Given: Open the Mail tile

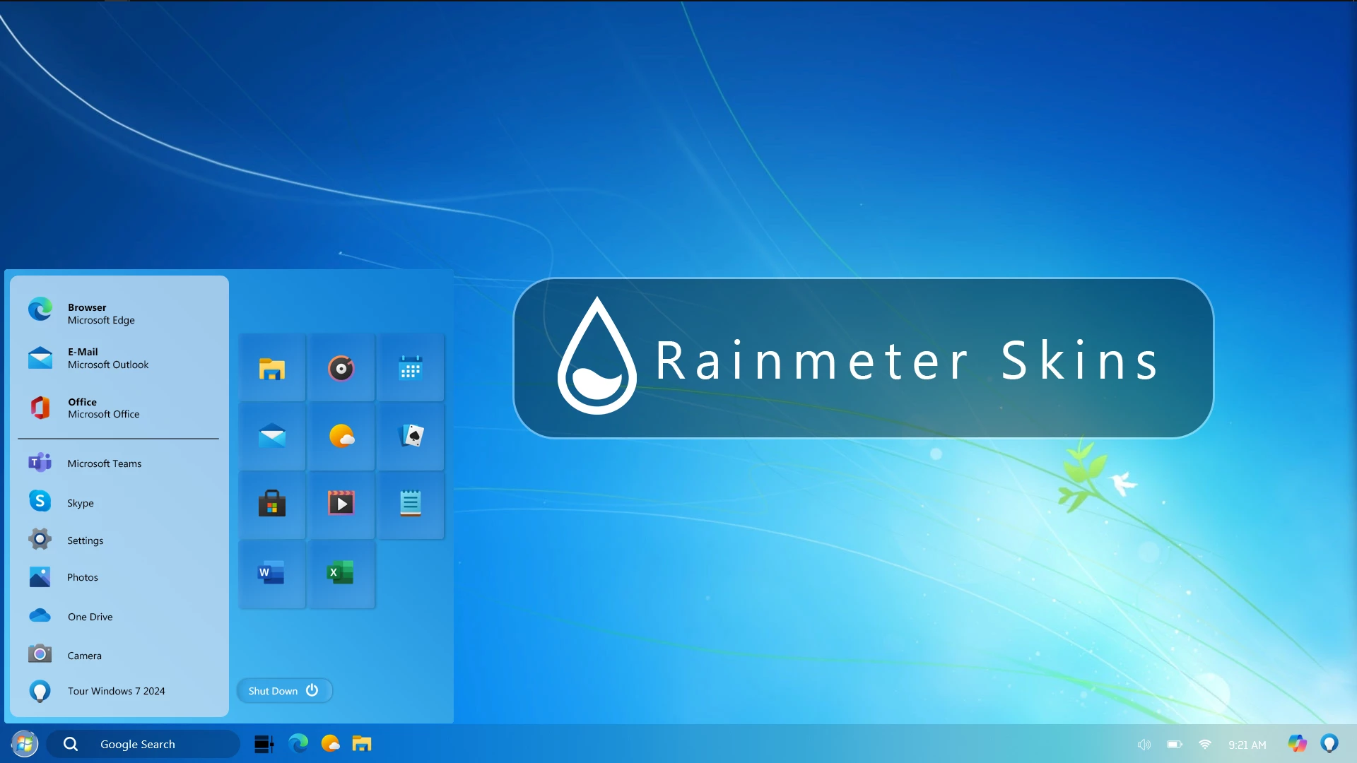Looking at the screenshot, I should (x=272, y=437).
